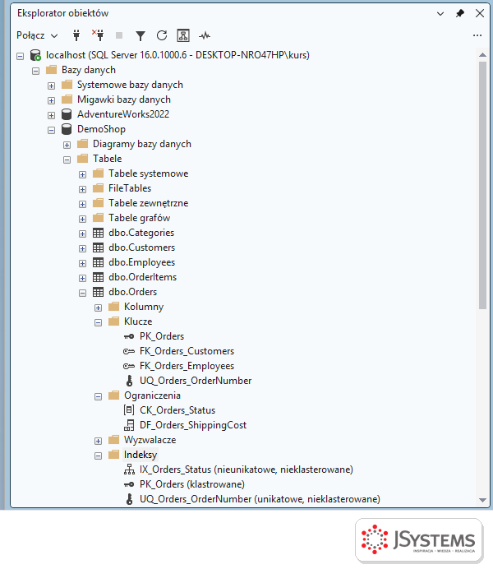Collapse the localhost server node
The height and width of the screenshot is (569, 493).
tap(21, 56)
